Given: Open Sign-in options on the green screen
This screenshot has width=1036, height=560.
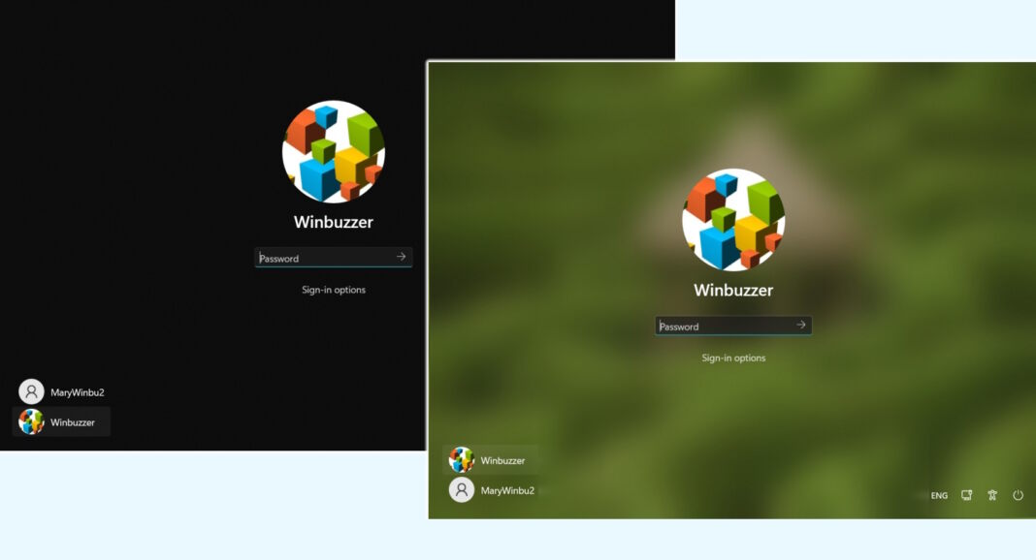Looking at the screenshot, I should tap(732, 358).
